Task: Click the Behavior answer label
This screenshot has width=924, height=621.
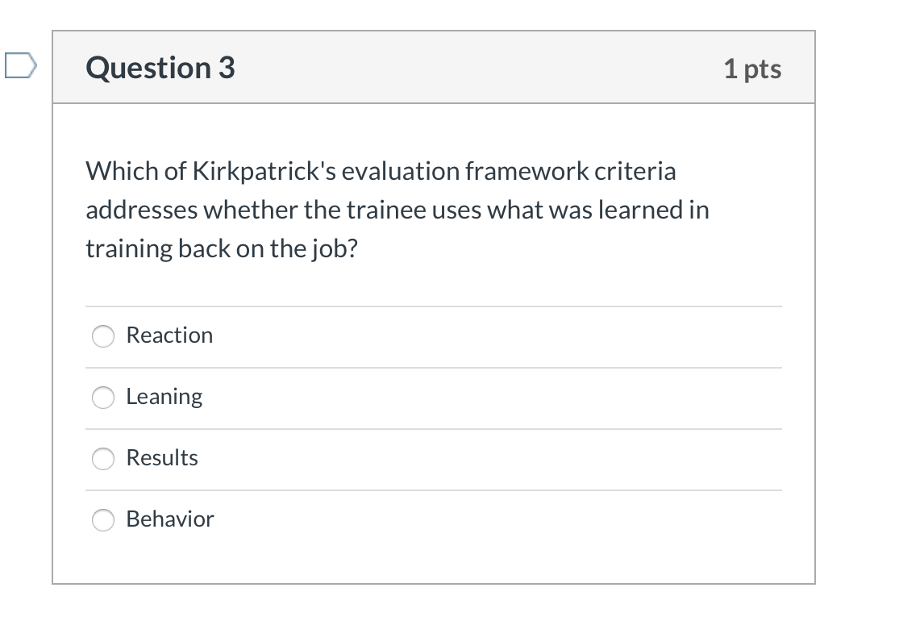Action: point(169,519)
